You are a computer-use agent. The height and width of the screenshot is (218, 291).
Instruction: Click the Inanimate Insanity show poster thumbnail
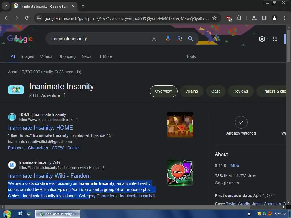[16, 90]
